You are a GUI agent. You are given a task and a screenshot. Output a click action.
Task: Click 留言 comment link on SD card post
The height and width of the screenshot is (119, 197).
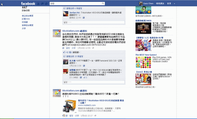[68, 48]
